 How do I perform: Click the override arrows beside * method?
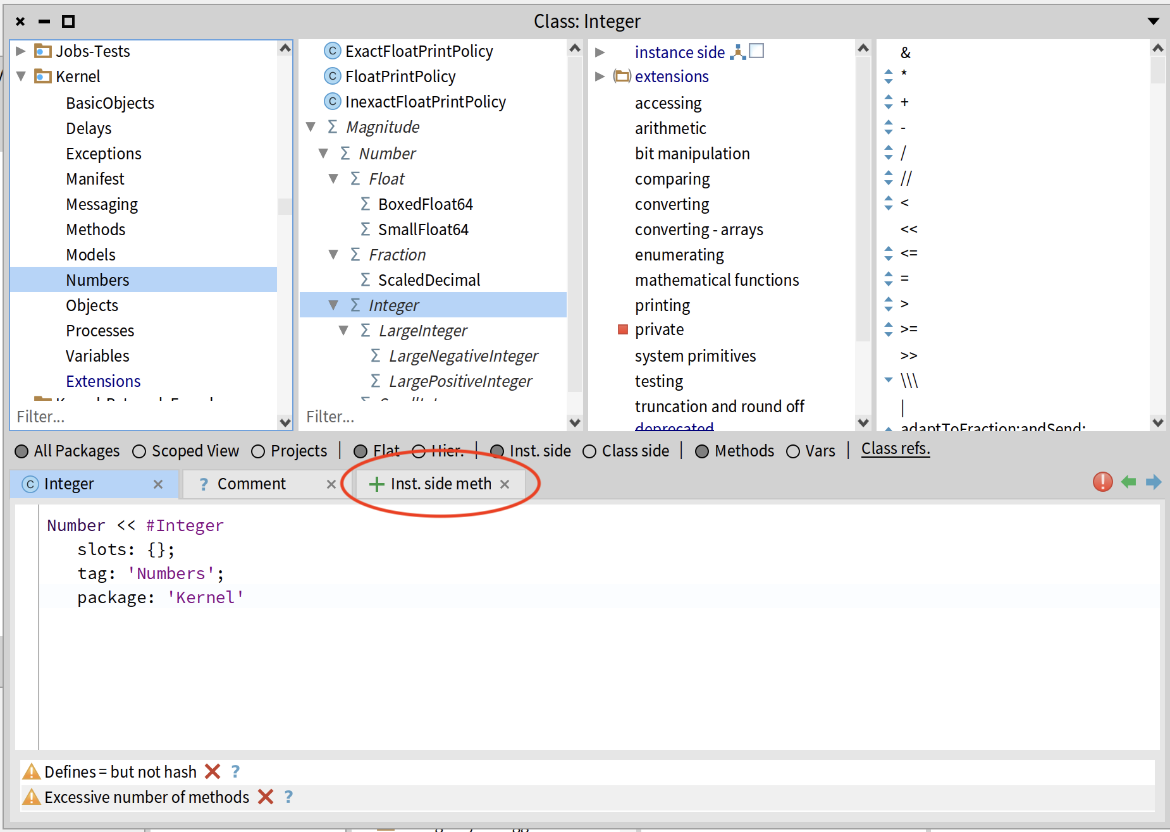coord(889,76)
